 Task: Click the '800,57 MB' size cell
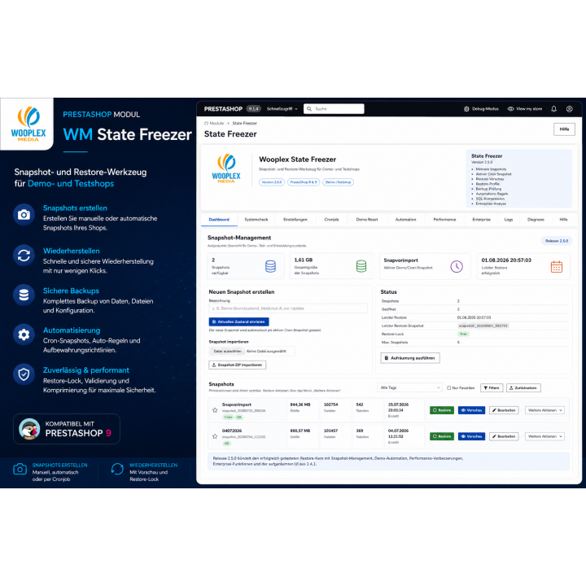tap(300, 431)
